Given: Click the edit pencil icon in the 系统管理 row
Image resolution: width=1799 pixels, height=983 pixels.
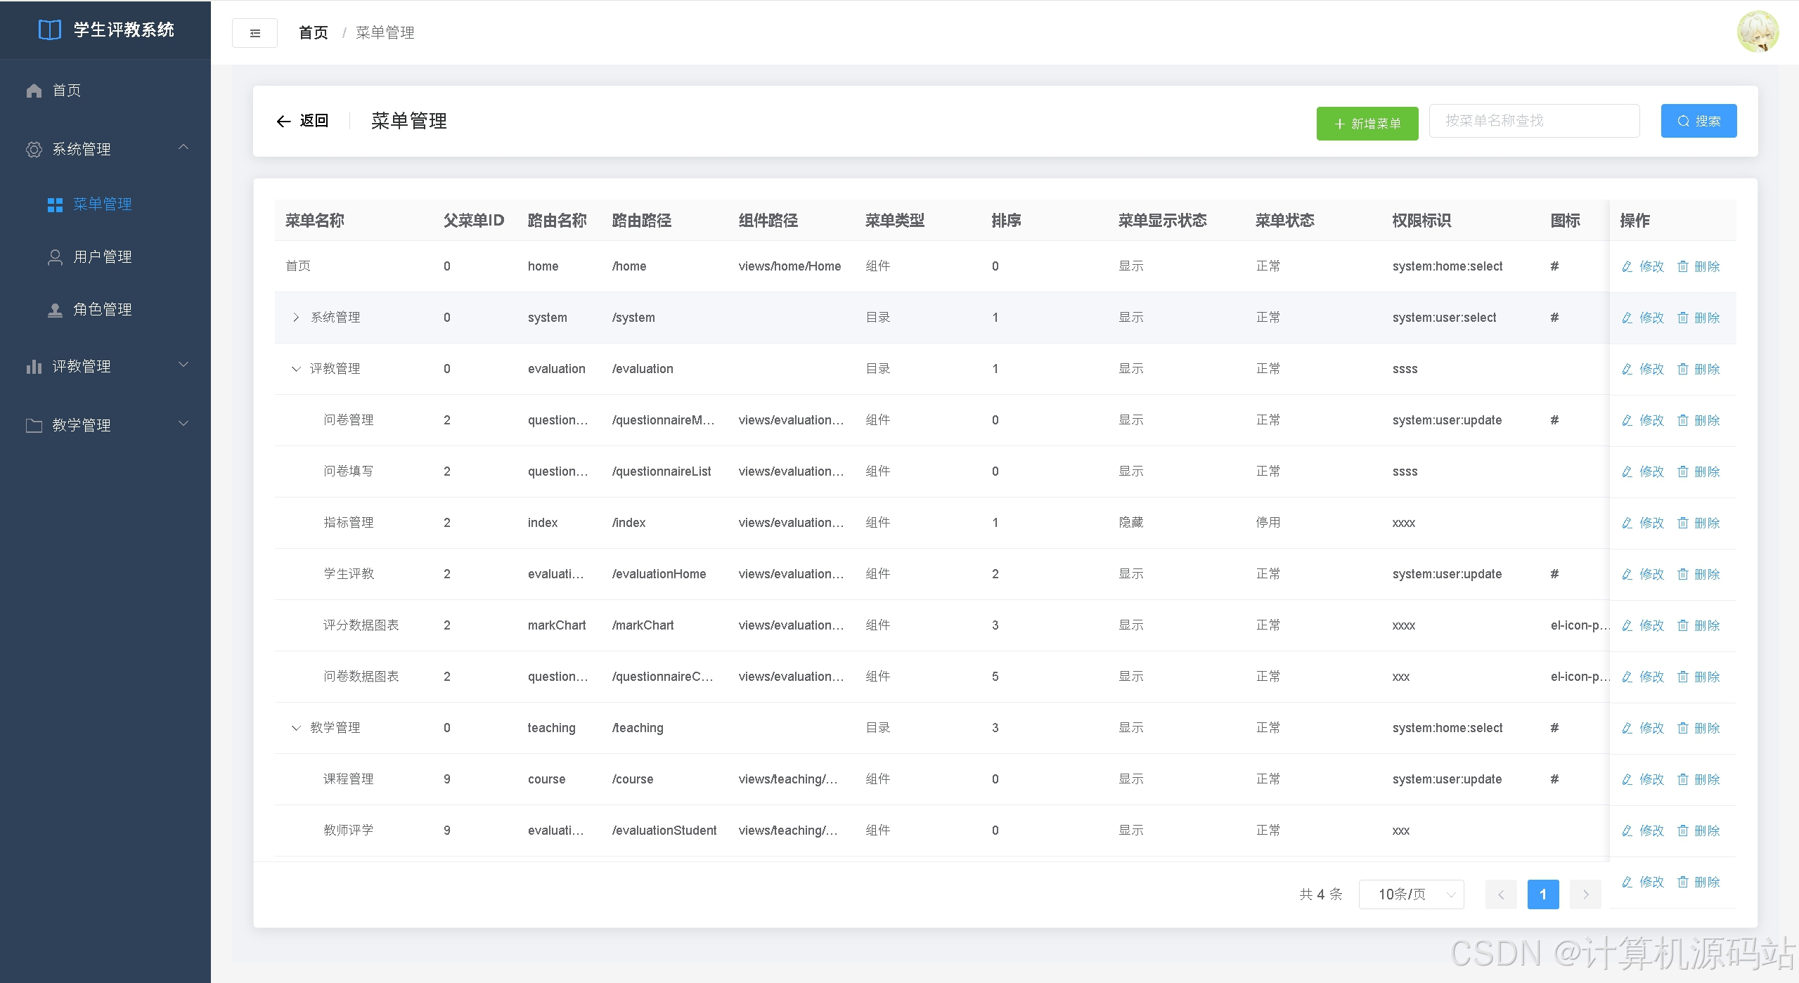Looking at the screenshot, I should point(1627,318).
